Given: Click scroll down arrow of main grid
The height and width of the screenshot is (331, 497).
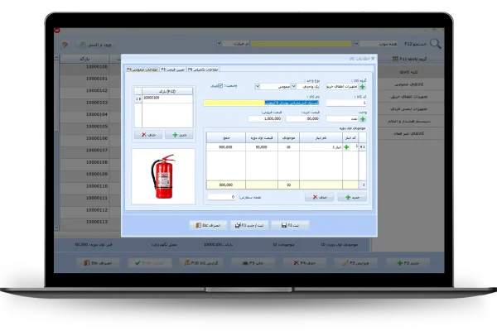Looking at the screenshot, I should click(56, 228).
